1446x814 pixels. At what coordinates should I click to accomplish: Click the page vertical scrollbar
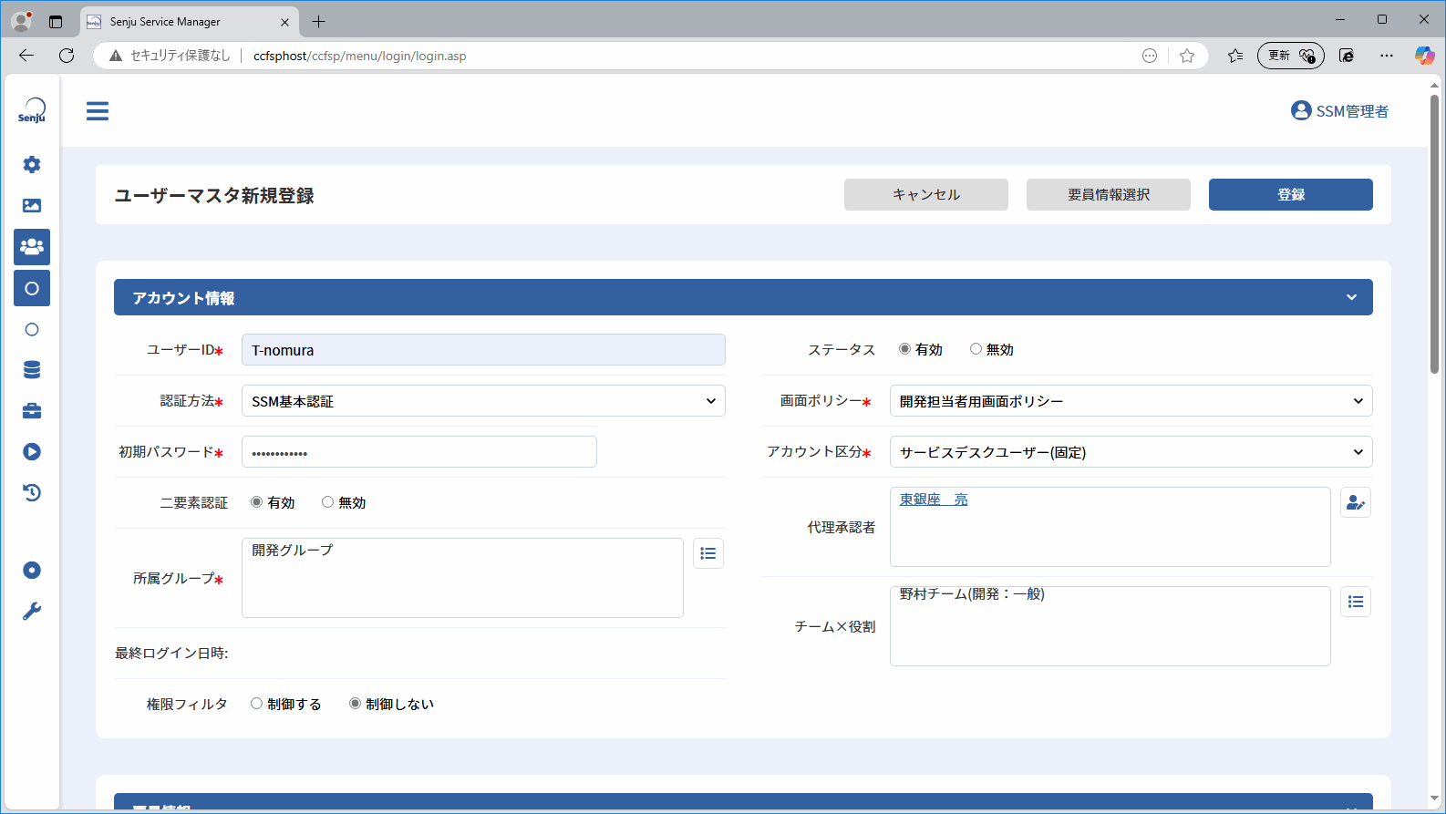point(1434,233)
